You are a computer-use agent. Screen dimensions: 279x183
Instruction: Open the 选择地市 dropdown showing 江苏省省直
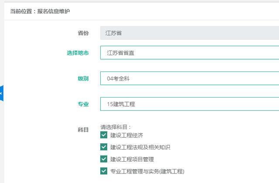[190, 53]
